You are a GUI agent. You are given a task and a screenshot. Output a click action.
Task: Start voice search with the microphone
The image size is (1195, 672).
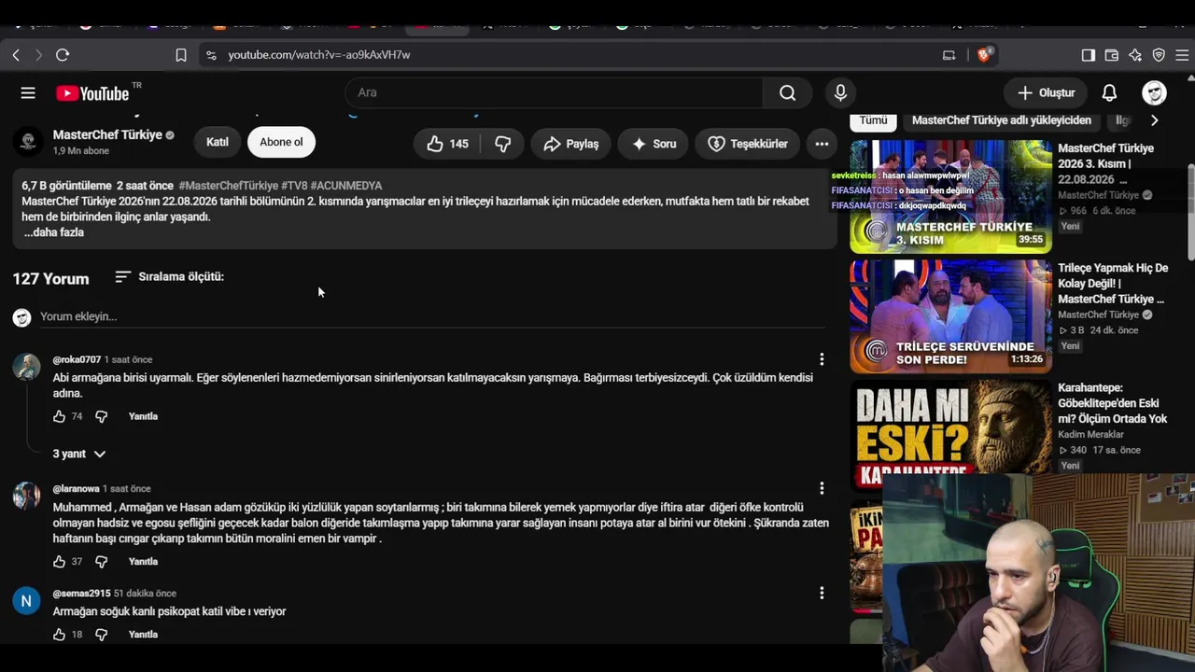coord(840,92)
